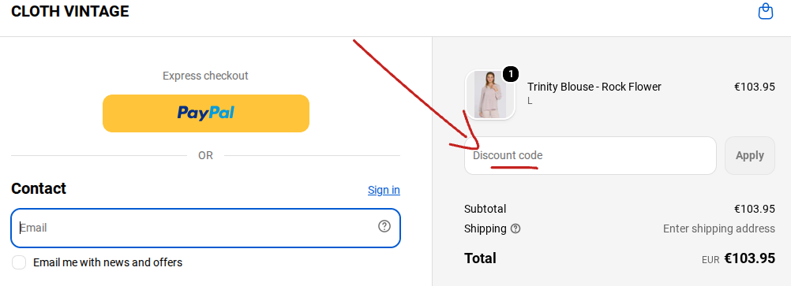The height and width of the screenshot is (286, 791).
Task: Click the EUR €103.95 total amount
Action: point(739,258)
